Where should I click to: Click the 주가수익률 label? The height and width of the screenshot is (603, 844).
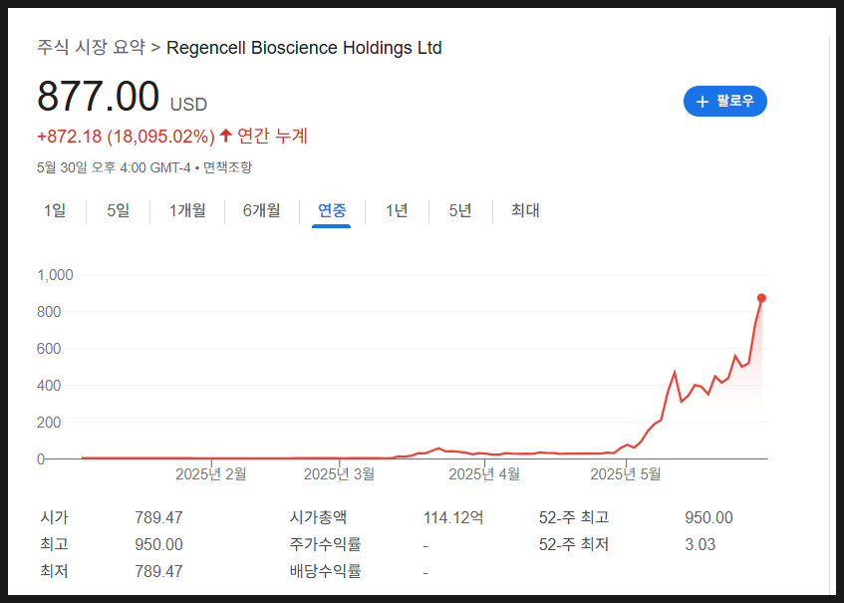point(325,544)
